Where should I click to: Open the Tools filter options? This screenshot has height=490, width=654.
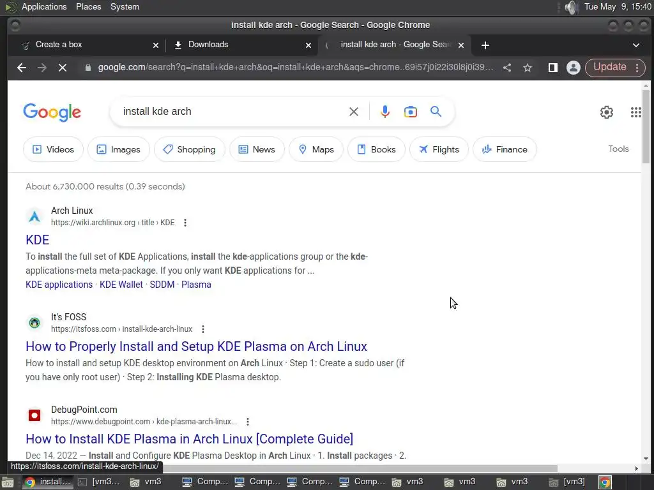coord(618,149)
